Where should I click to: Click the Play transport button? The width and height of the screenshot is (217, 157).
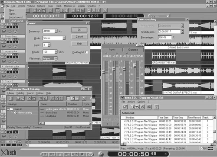[67, 154]
